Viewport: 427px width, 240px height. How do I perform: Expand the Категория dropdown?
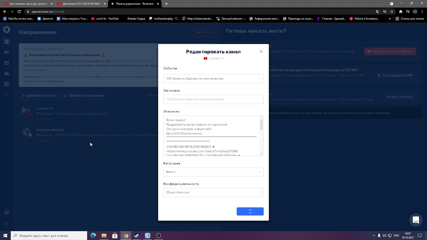213,172
